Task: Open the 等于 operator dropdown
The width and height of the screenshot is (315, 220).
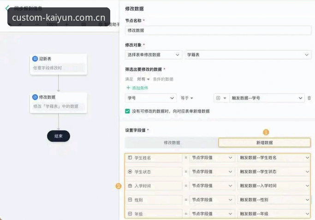Action: tap(187, 98)
